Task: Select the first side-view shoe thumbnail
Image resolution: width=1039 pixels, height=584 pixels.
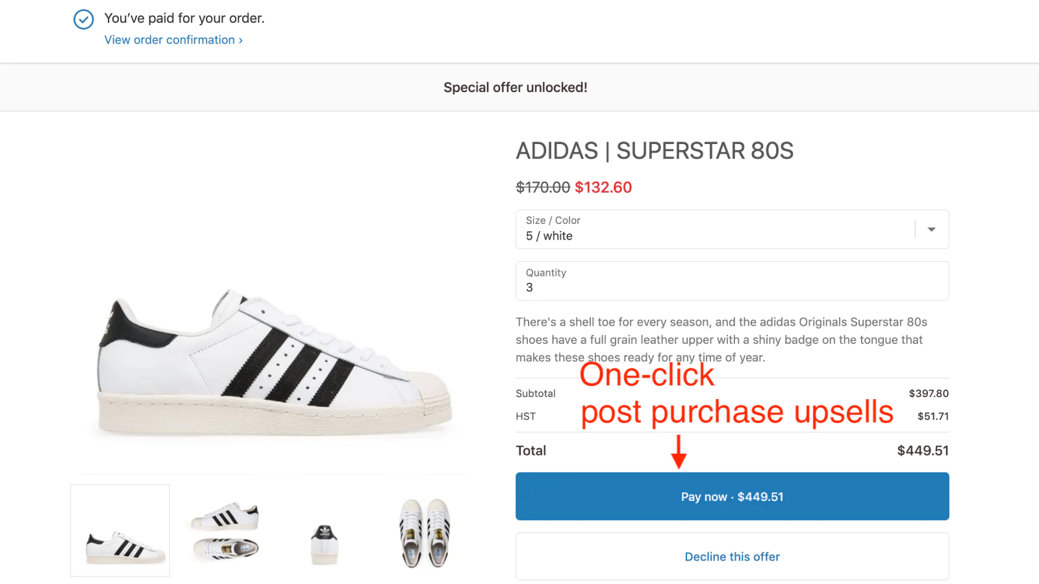Action: tap(120, 531)
